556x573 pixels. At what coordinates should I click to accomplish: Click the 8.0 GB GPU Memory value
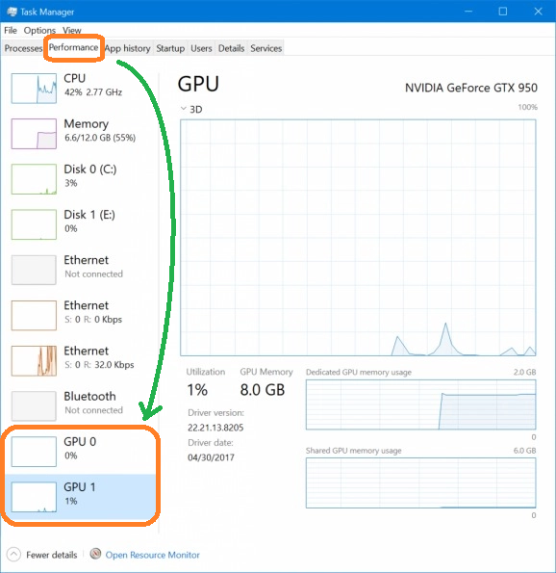(x=262, y=390)
